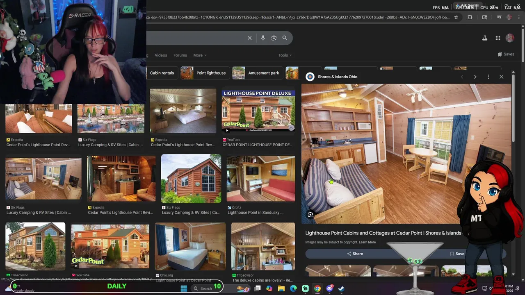The width and height of the screenshot is (525, 295).
Task: Open the LIGHTHOUSE POINT DELUXE YouTube video thumbnail
Action: (258, 111)
